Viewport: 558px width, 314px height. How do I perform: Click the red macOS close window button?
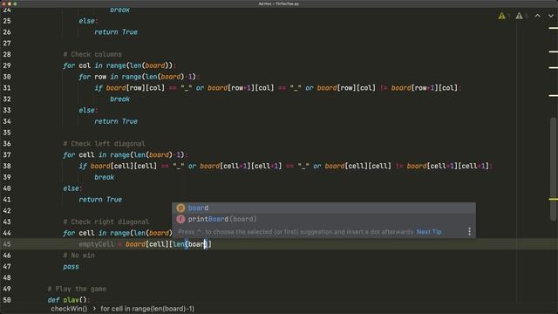pyautogui.click(x=3, y=3)
